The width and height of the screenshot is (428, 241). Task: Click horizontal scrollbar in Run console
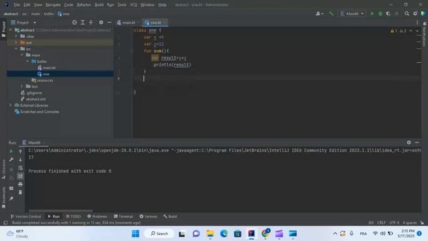pos(61,211)
